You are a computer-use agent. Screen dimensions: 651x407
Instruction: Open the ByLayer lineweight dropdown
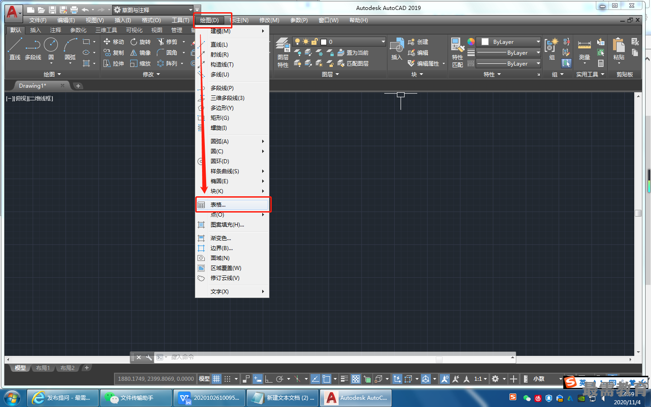click(x=509, y=52)
